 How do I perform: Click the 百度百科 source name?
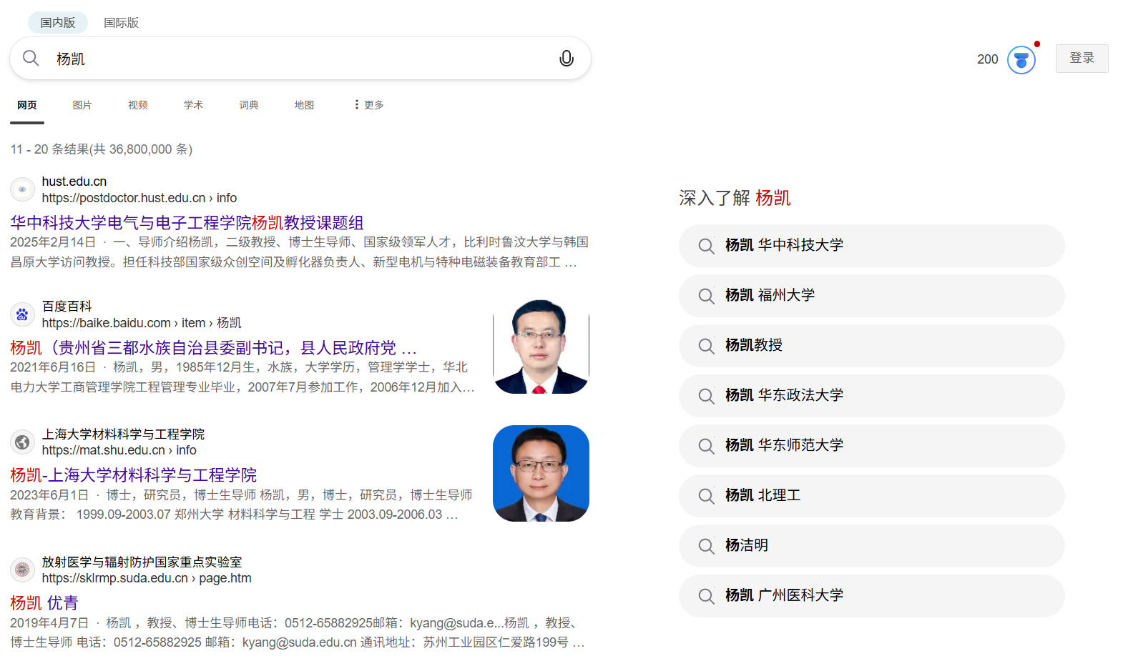tap(67, 307)
